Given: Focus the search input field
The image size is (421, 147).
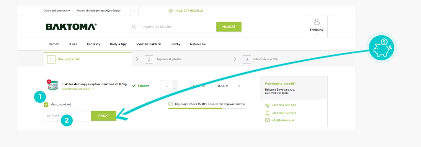Looking at the screenshot, I should coord(178,27).
